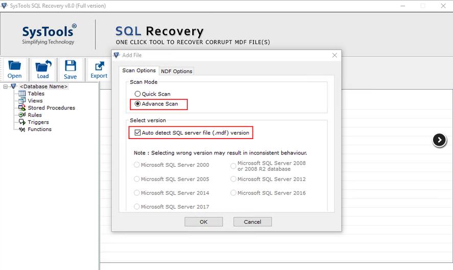Collapse the Database Name tree node
Viewport: 453px width, 270px height.
click(x=5, y=86)
